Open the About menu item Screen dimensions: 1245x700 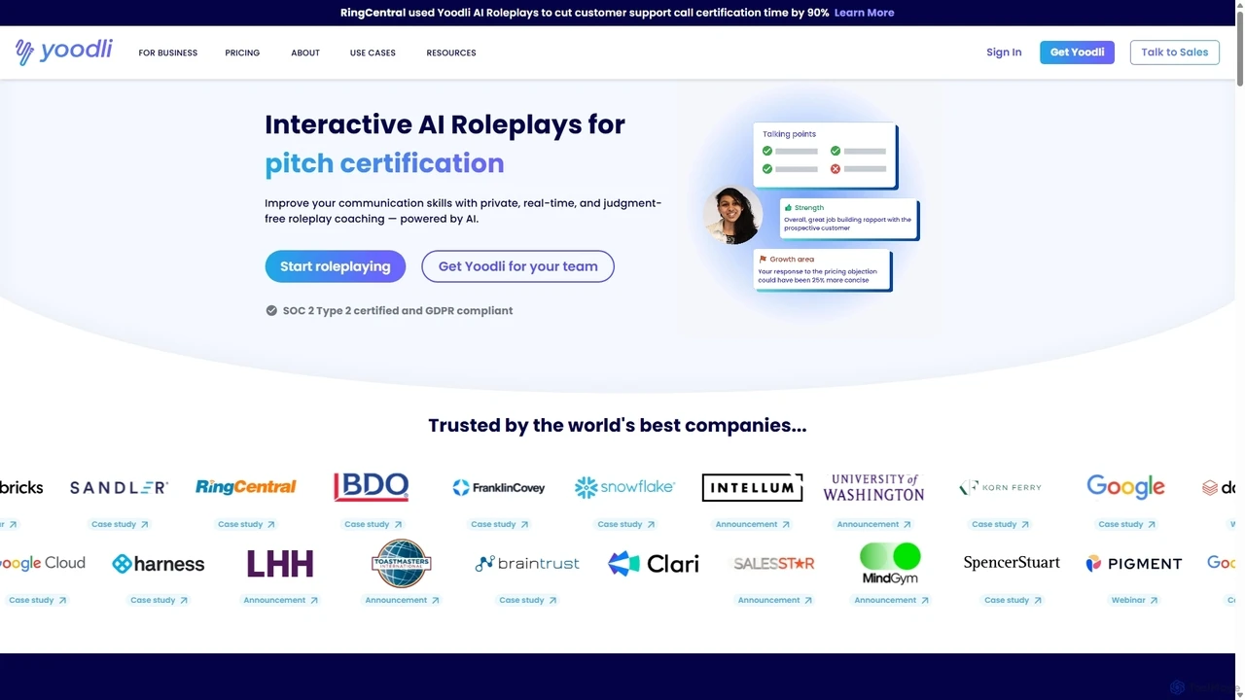(x=305, y=52)
